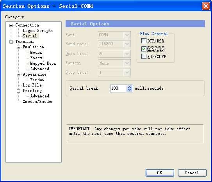Collapse the Emulation tree node
212x182 pixels.
(x=18, y=47)
